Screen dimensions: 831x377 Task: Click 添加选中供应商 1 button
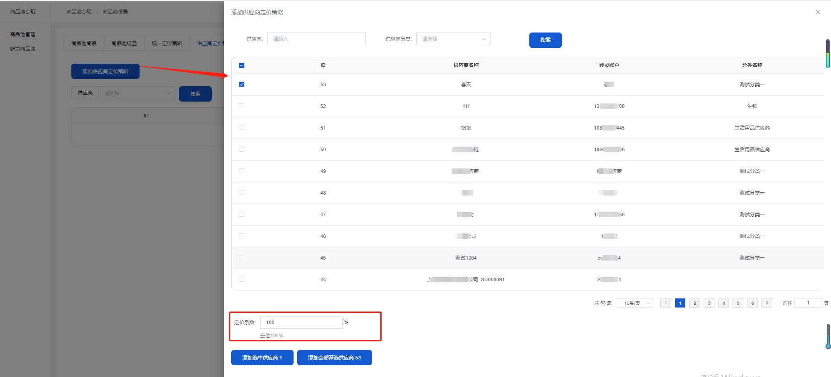pyautogui.click(x=262, y=358)
